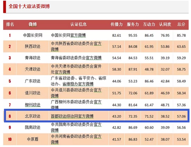Click 广西柳州市委政法委员会官方微博 certification text

coord(76,104)
